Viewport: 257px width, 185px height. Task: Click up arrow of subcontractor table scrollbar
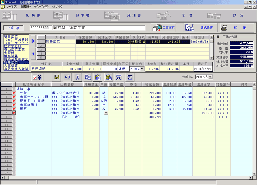211,37
